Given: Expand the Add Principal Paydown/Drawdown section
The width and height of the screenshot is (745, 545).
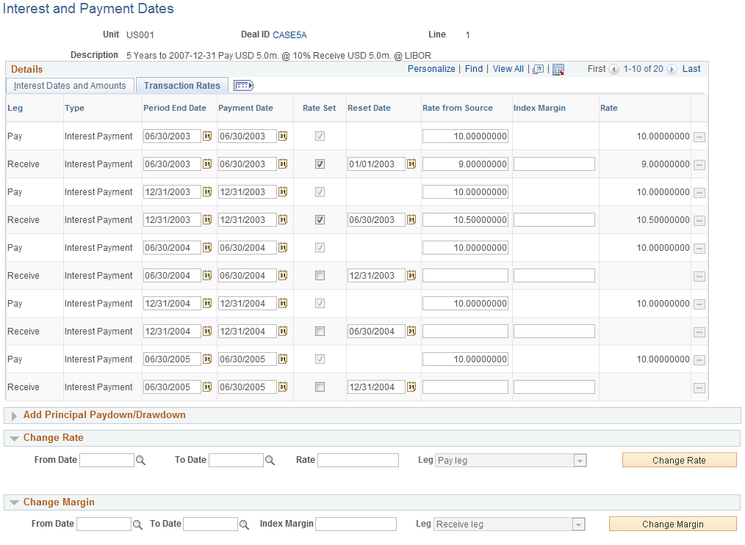Looking at the screenshot, I should [14, 416].
